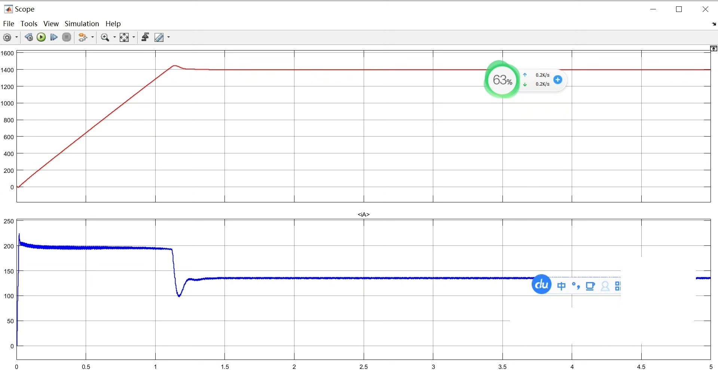Stop the simulation with the stop button
This screenshot has width=718, height=370.
coord(67,37)
